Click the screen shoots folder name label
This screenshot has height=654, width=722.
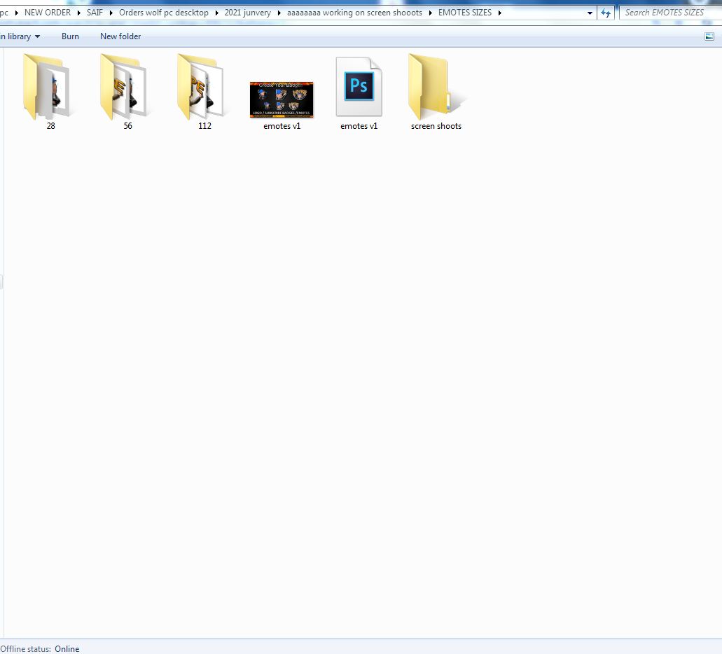(436, 126)
